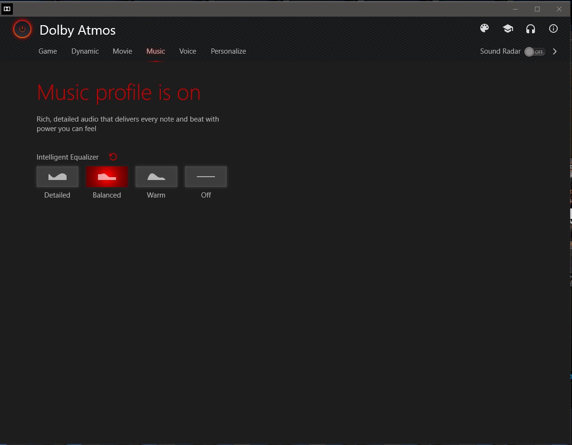Reset Intelligent Equalizer with red arrow icon

click(113, 157)
